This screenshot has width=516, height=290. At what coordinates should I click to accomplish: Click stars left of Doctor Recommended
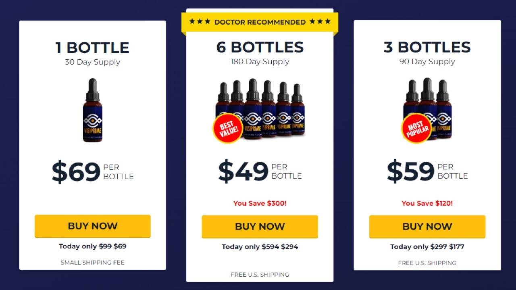200,21
